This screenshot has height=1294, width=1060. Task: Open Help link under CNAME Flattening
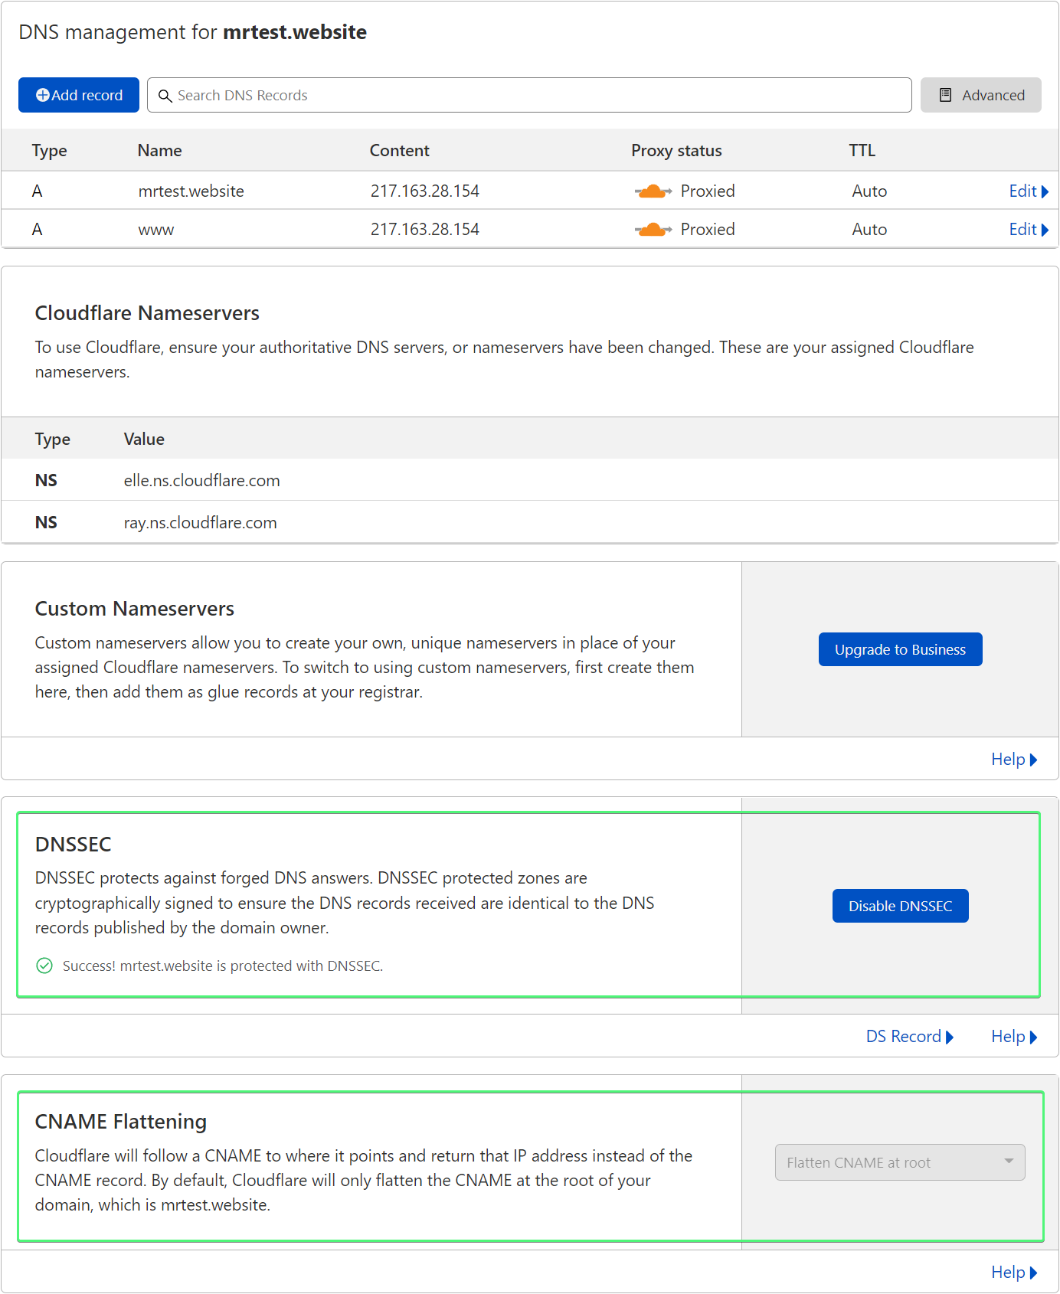(1008, 1273)
